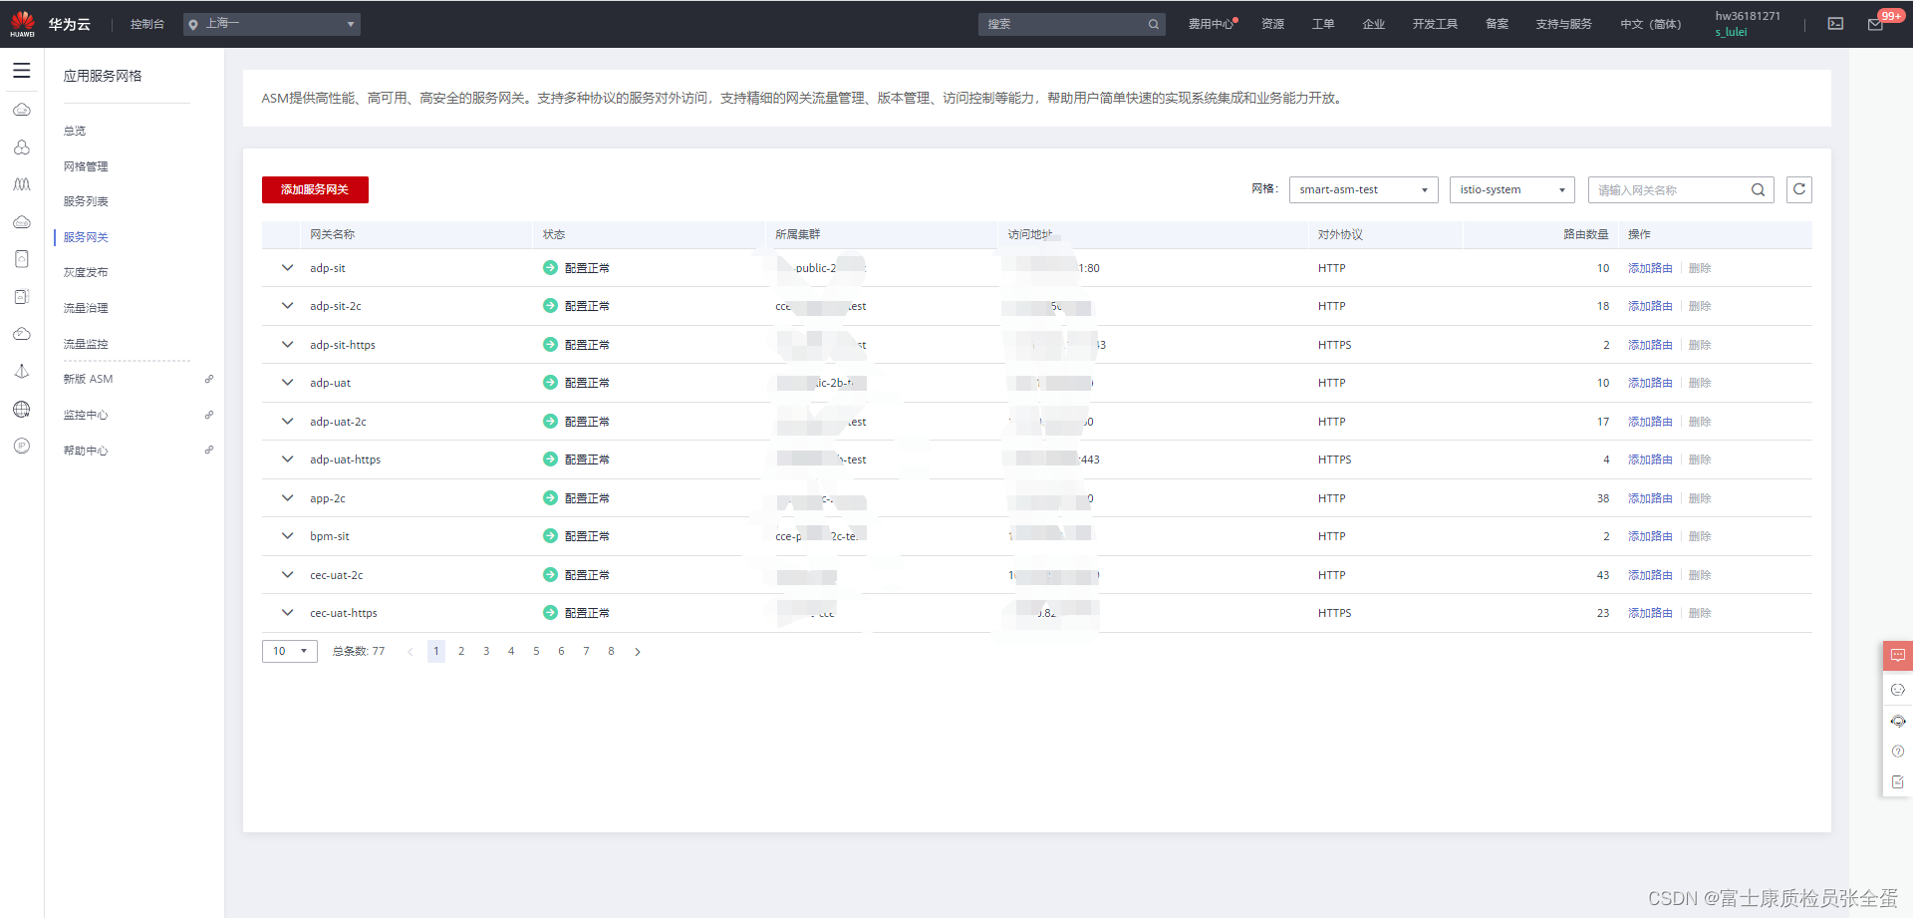Go to page 5 in pagination
The width and height of the screenshot is (1913, 918).
(x=536, y=651)
